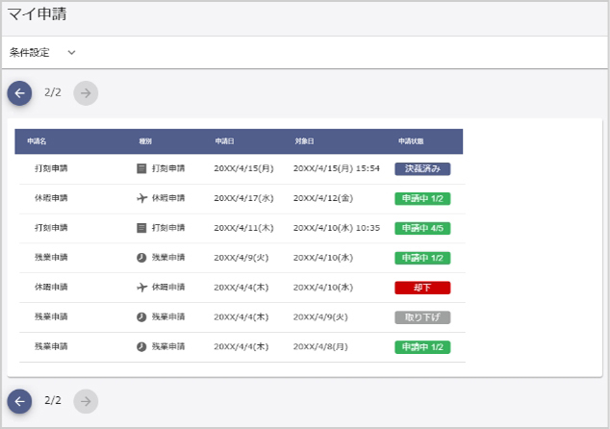The width and height of the screenshot is (610, 429).
Task: Open 残業申請 name in the 4/9(火) row
Action: (51, 258)
